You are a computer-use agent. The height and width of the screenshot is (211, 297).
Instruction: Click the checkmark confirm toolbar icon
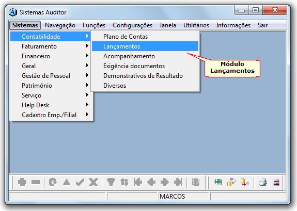pyautogui.click(x=80, y=183)
